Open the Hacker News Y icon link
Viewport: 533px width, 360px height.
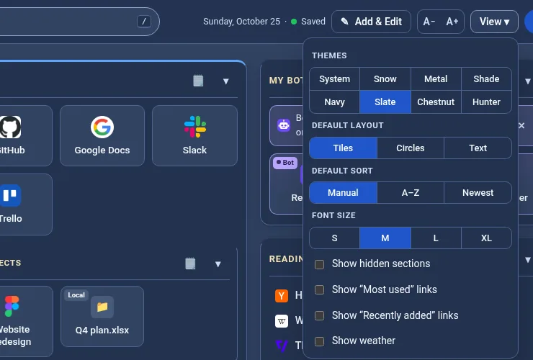click(282, 295)
